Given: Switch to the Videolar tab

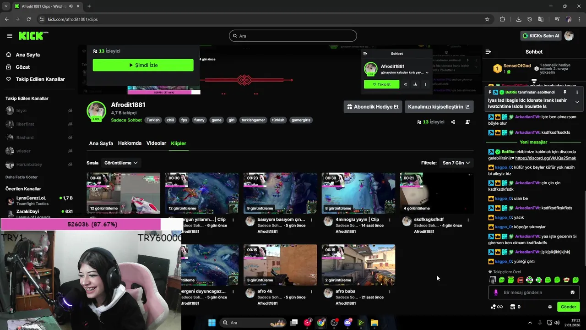Looking at the screenshot, I should [156, 143].
